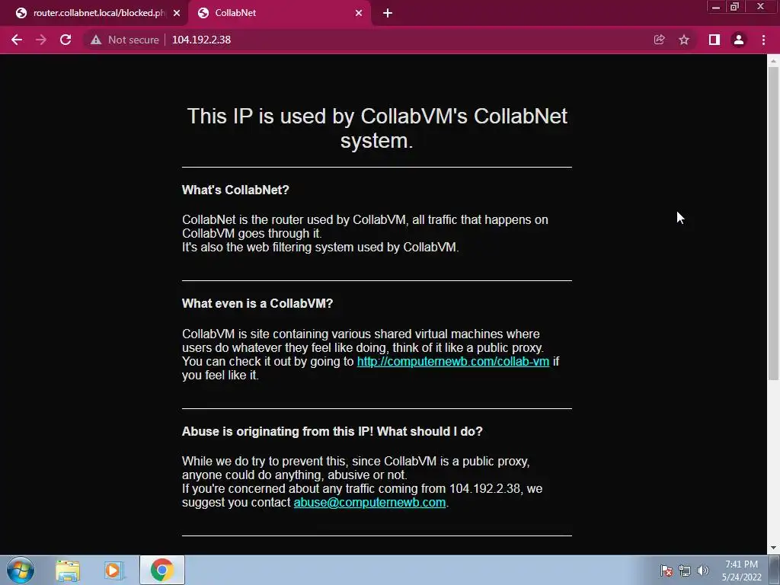Launch Windows Media Player from taskbar
The image size is (780, 585).
coord(113,571)
